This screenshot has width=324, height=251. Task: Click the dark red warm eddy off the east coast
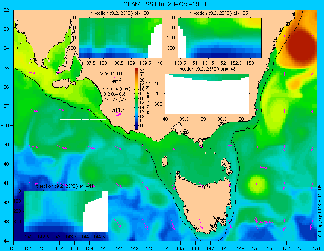(301, 47)
